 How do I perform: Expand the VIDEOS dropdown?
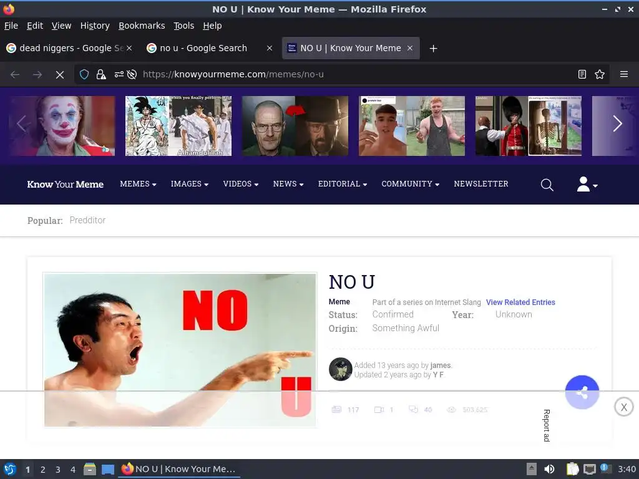[x=241, y=184]
